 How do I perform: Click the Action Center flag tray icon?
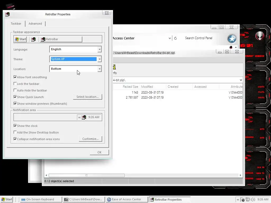(x=242, y=200)
